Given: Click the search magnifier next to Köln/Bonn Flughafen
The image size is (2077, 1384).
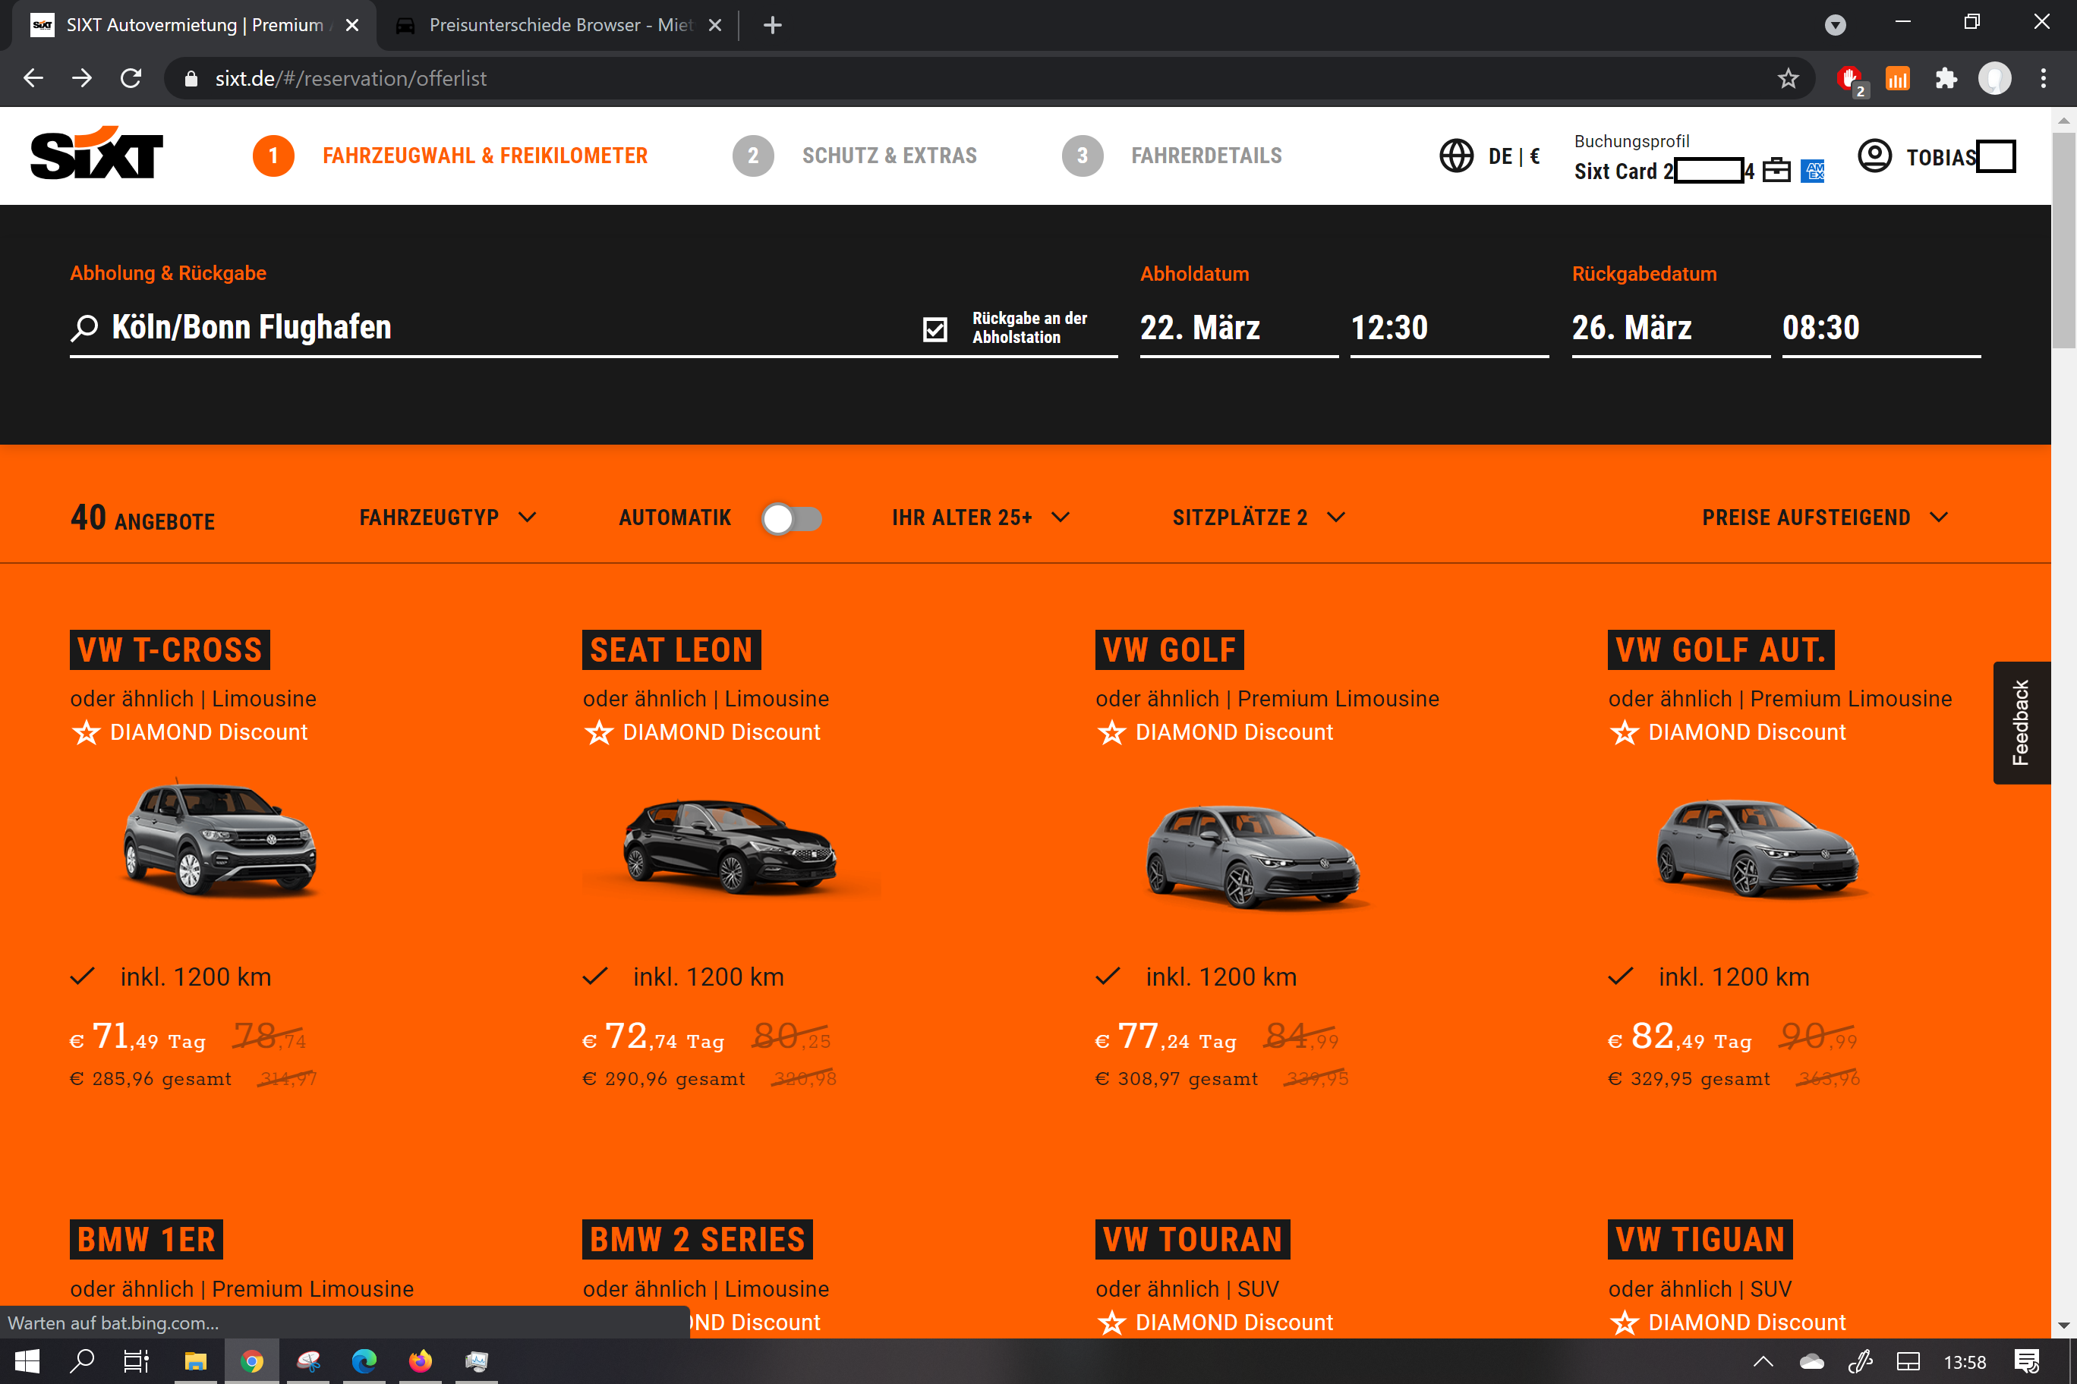Looking at the screenshot, I should point(84,328).
